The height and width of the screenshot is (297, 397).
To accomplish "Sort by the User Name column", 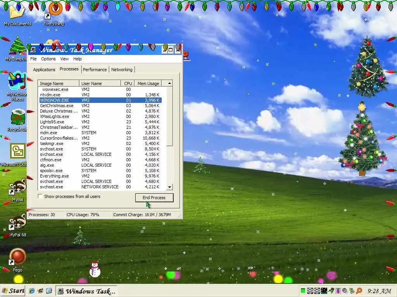I will (100, 84).
